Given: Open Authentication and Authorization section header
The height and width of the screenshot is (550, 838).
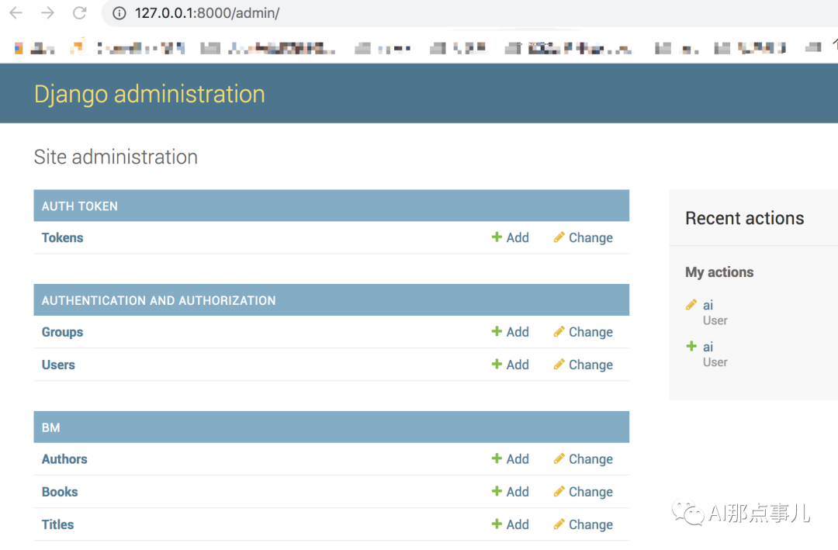Looking at the screenshot, I should click(159, 301).
